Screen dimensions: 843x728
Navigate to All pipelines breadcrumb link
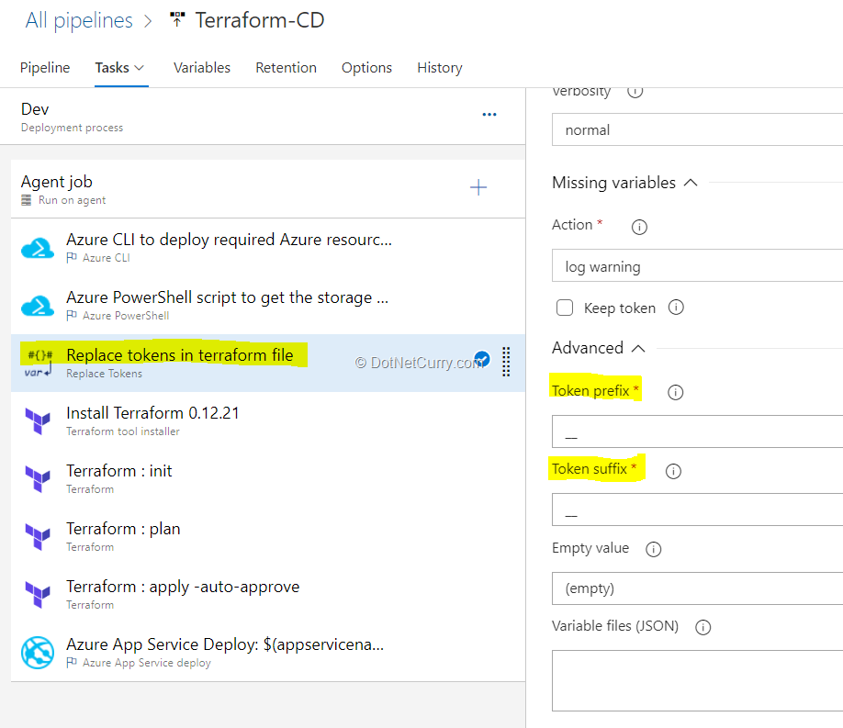point(79,20)
